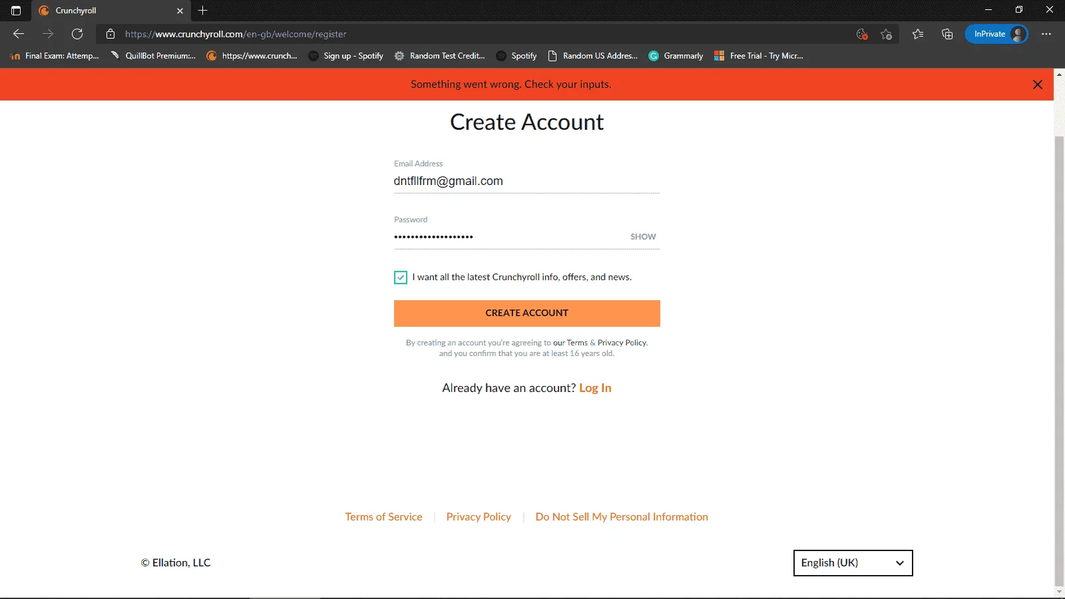
Task: Close the Crunchyroll browser tab
Action: pyautogui.click(x=180, y=11)
